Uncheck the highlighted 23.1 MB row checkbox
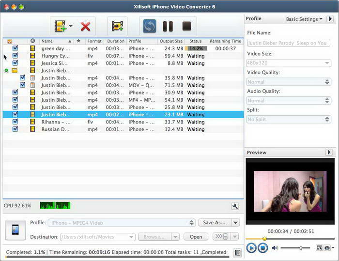 (15, 114)
